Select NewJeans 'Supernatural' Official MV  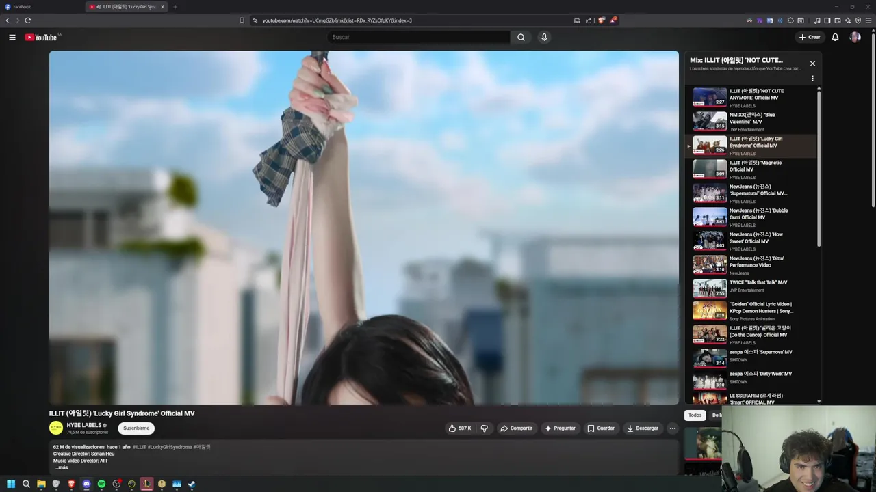(x=751, y=193)
